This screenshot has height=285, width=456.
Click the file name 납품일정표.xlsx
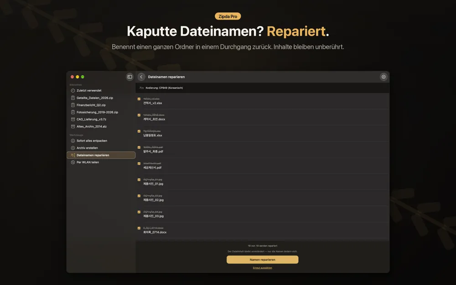(153, 135)
